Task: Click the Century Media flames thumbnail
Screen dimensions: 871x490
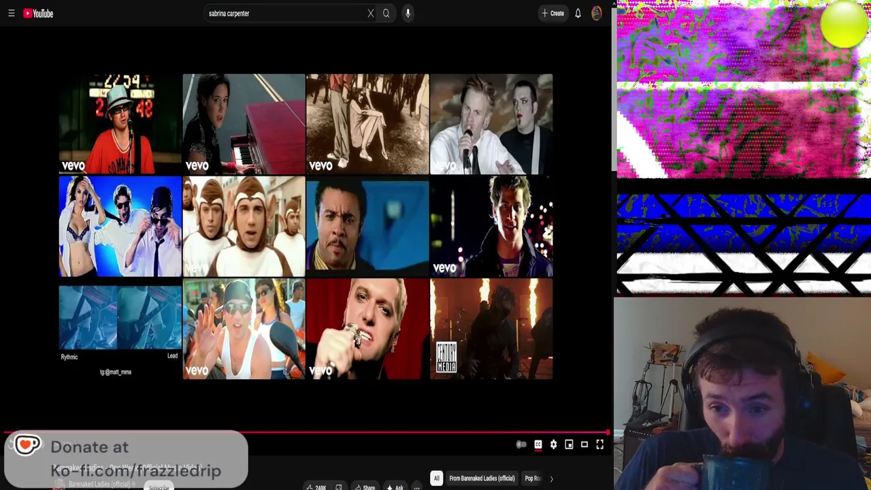Action: point(491,329)
